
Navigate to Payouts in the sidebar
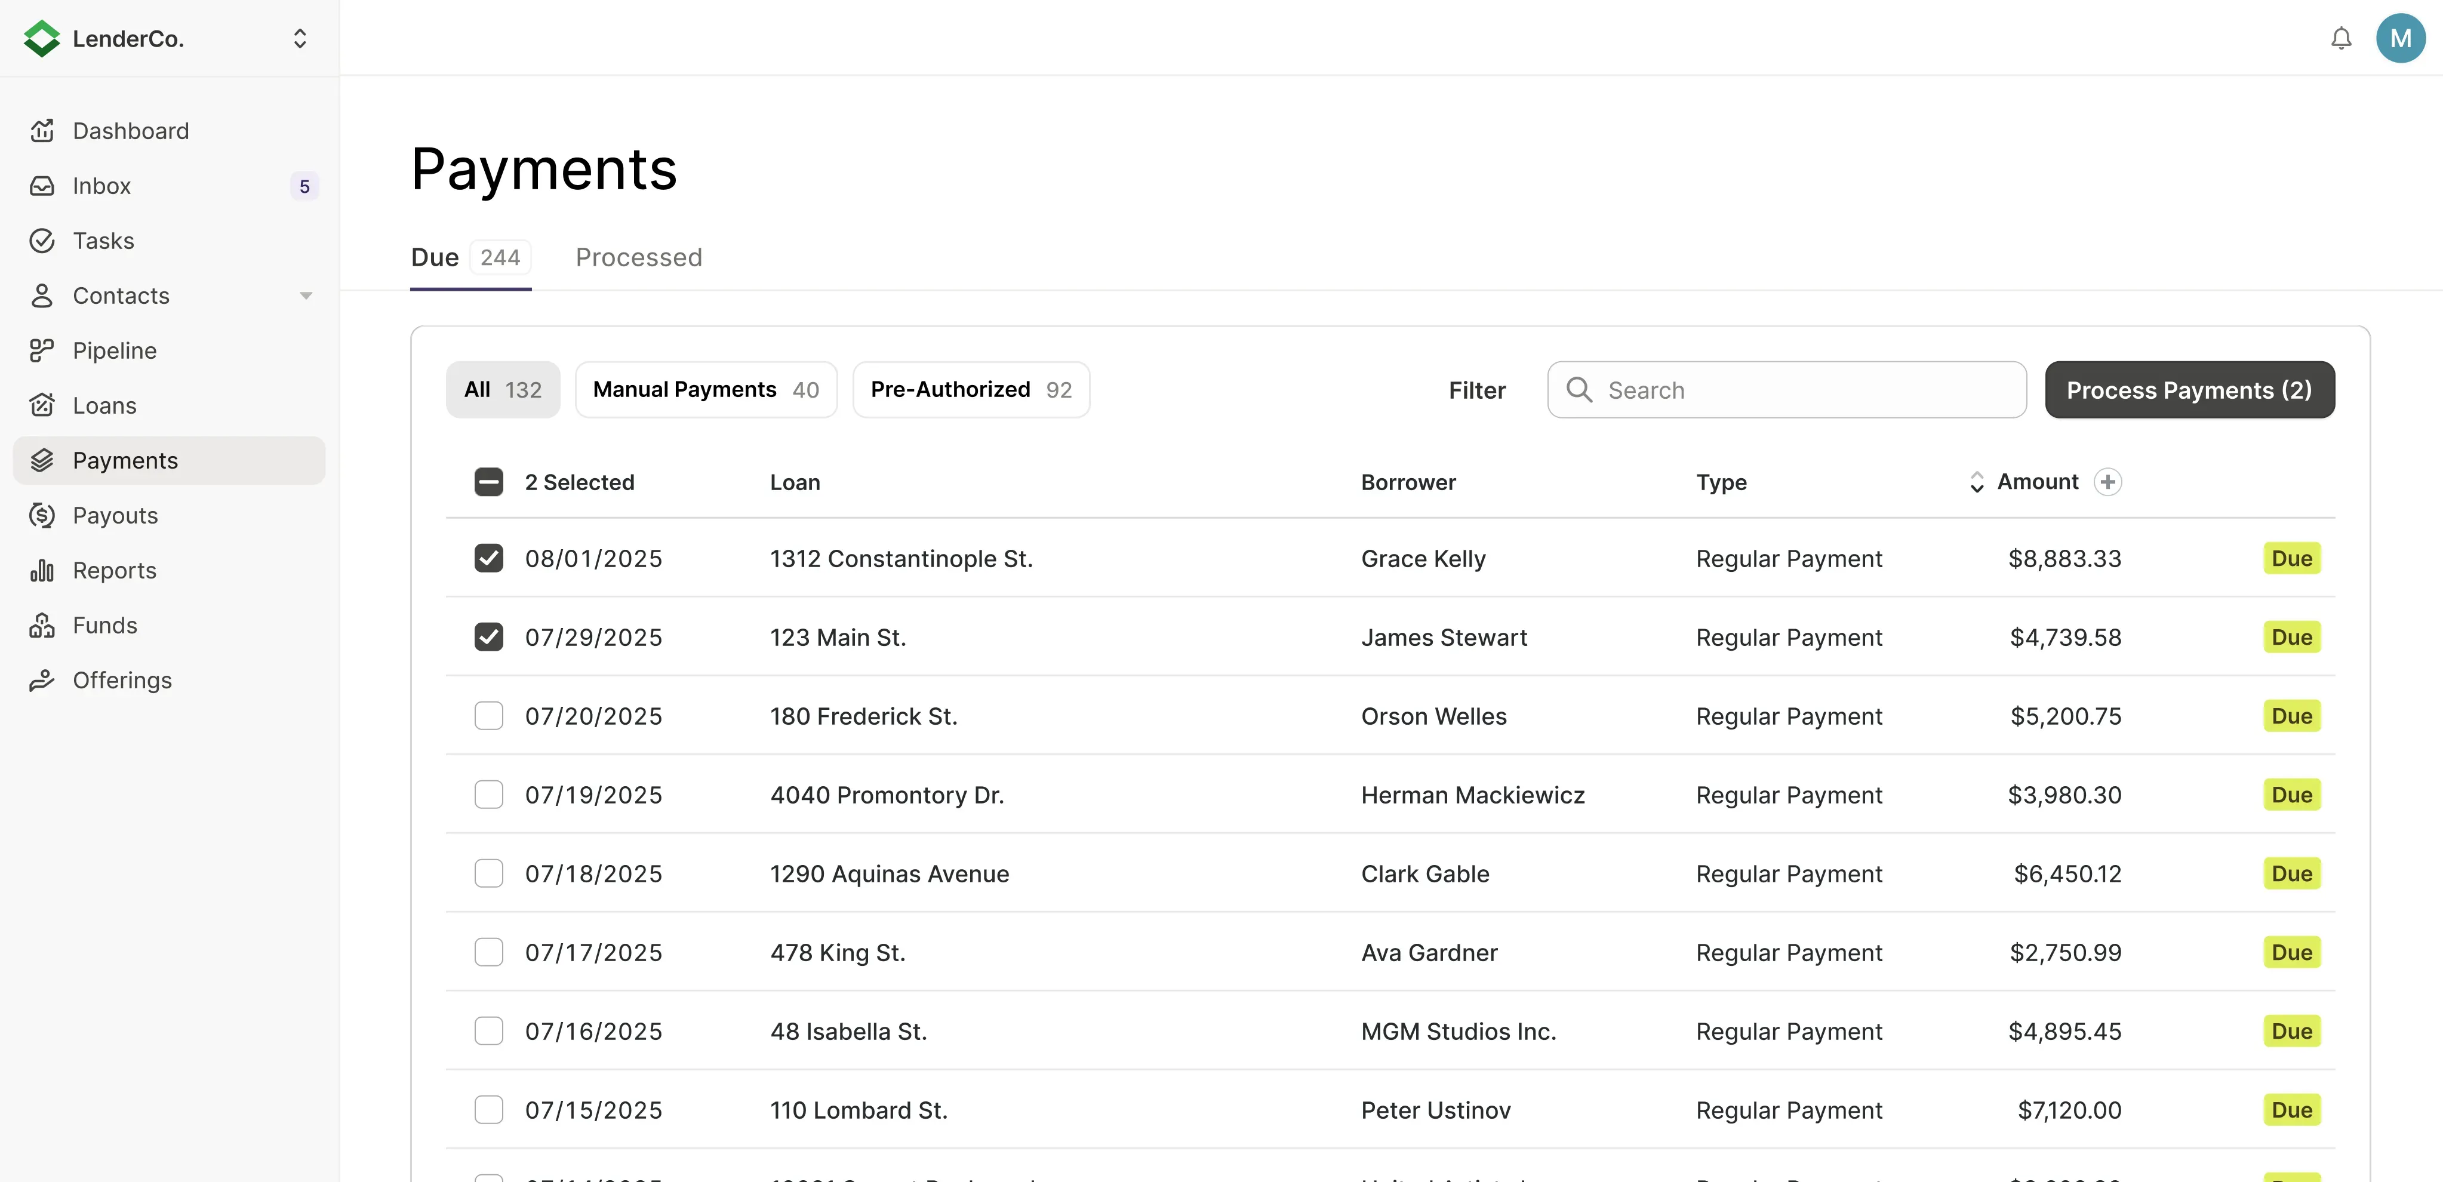click(115, 515)
